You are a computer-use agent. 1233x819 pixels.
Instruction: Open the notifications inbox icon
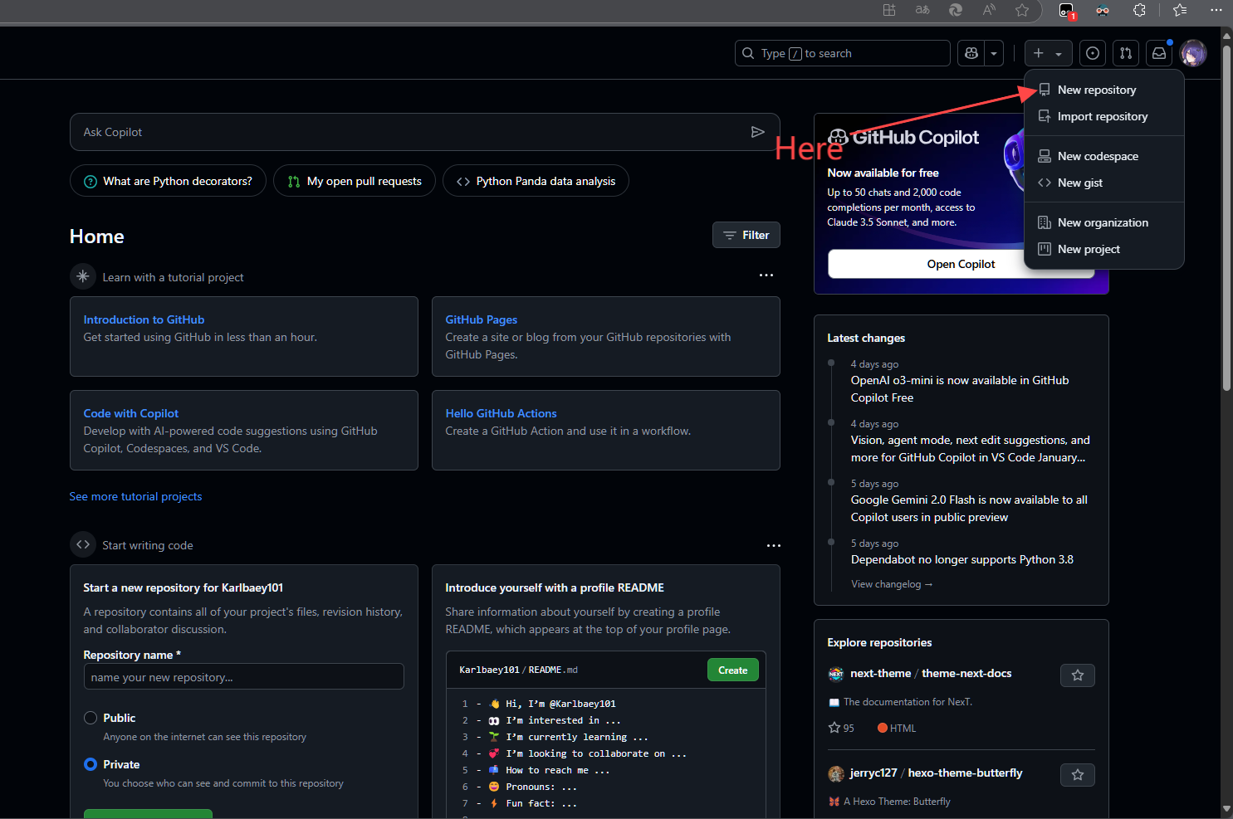(x=1159, y=53)
